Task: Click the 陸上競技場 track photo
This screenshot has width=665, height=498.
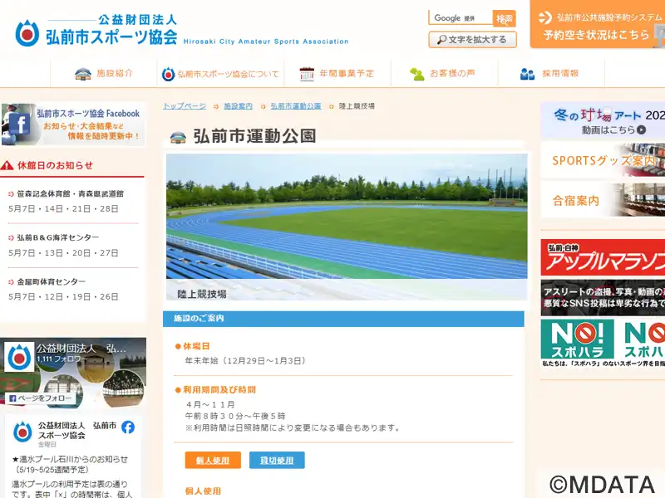Action: point(347,227)
